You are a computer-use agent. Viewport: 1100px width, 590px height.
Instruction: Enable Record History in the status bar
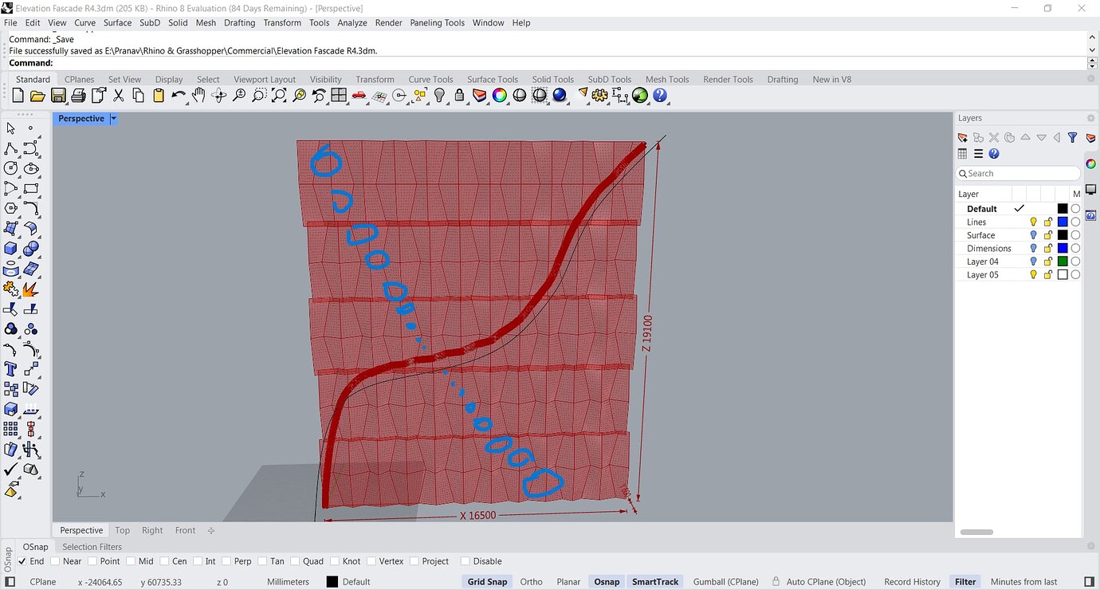coord(911,581)
